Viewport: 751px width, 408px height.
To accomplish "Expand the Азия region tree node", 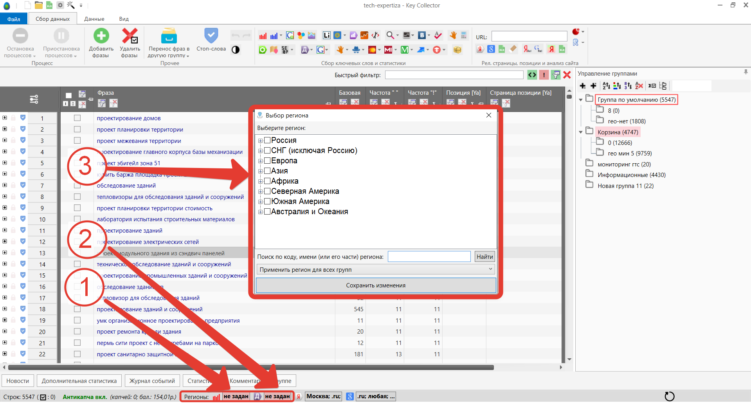I will [260, 171].
